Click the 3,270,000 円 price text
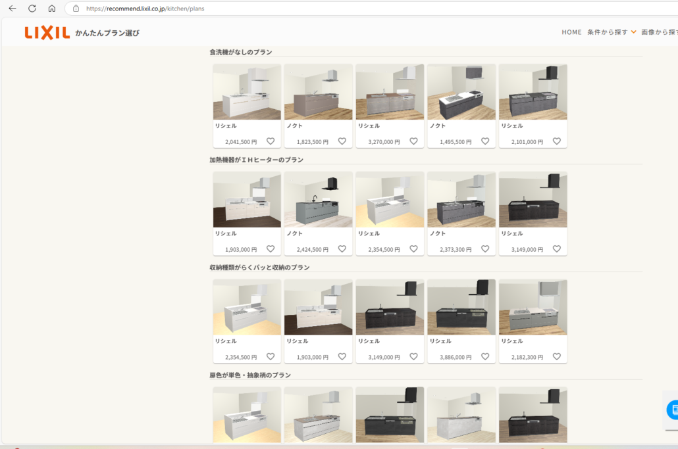 click(x=384, y=141)
